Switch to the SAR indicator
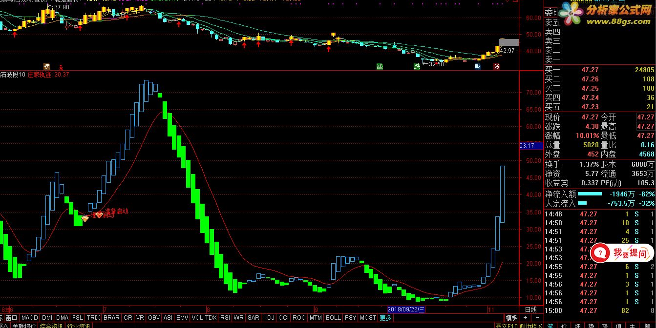This screenshot has height=328, width=656. [254, 317]
